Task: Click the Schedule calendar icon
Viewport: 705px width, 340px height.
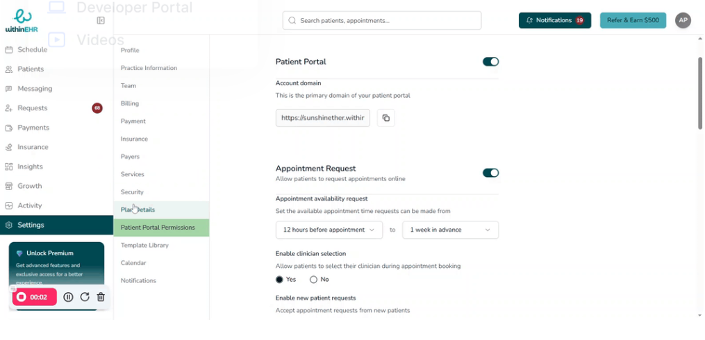Action: (x=8, y=50)
